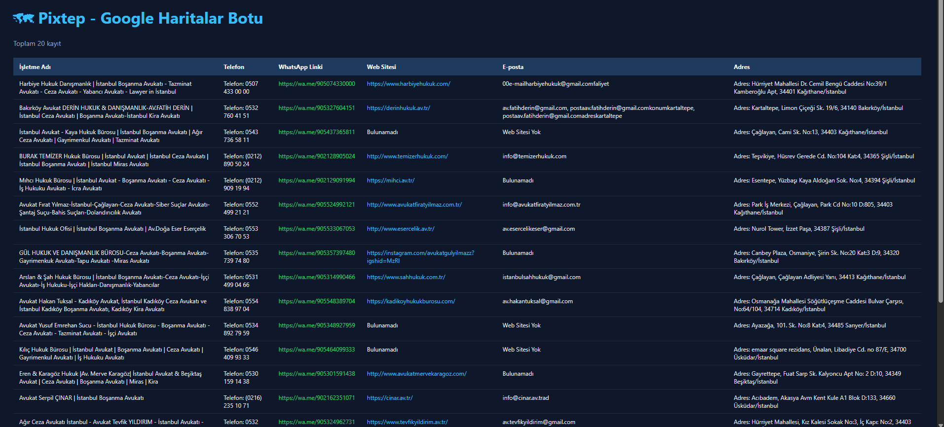Open the kadikoyhukukburosu.com website link
Screen dimensions: 944x427
(x=411, y=301)
